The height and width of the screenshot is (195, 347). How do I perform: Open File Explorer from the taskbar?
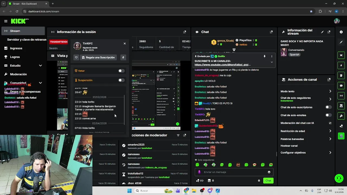point(194,191)
